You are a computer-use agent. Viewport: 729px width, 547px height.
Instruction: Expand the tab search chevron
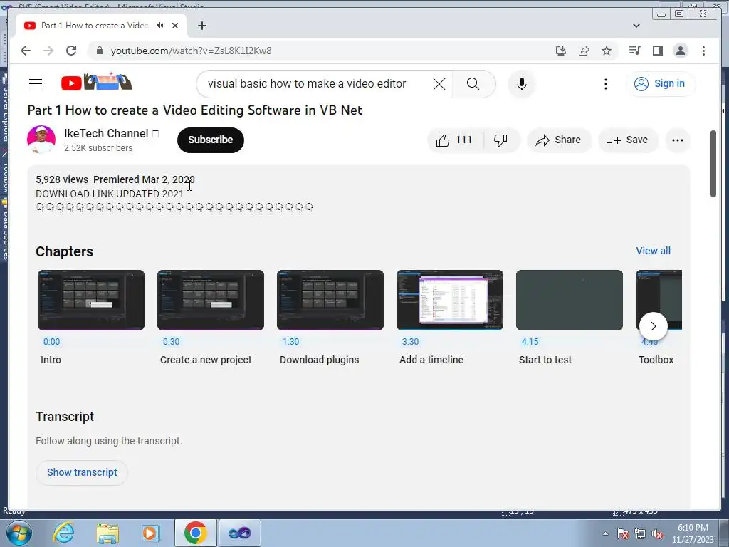pyautogui.click(x=636, y=26)
